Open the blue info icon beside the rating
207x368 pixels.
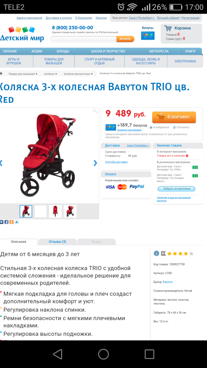click(x=156, y=253)
